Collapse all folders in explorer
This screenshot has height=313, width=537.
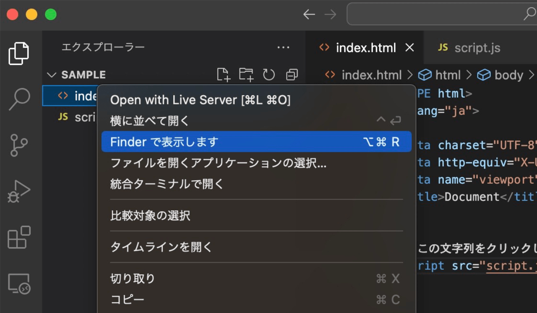pyautogui.click(x=292, y=75)
